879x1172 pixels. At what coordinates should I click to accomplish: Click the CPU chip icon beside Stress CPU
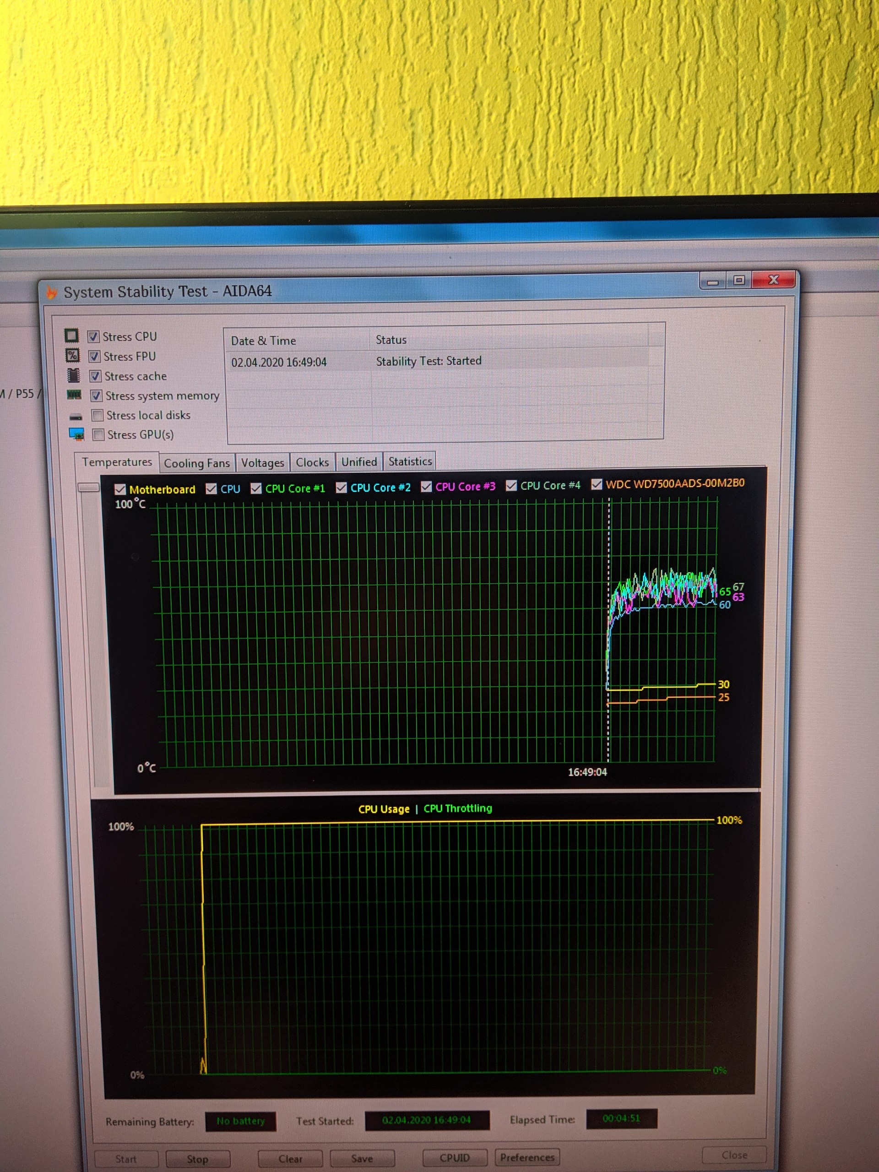tap(71, 336)
